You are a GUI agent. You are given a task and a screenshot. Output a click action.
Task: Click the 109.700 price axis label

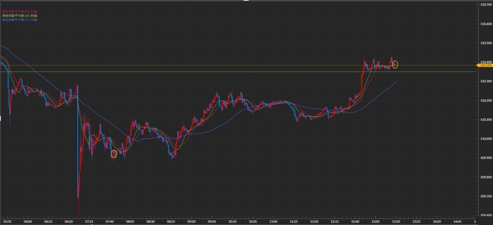486,196
